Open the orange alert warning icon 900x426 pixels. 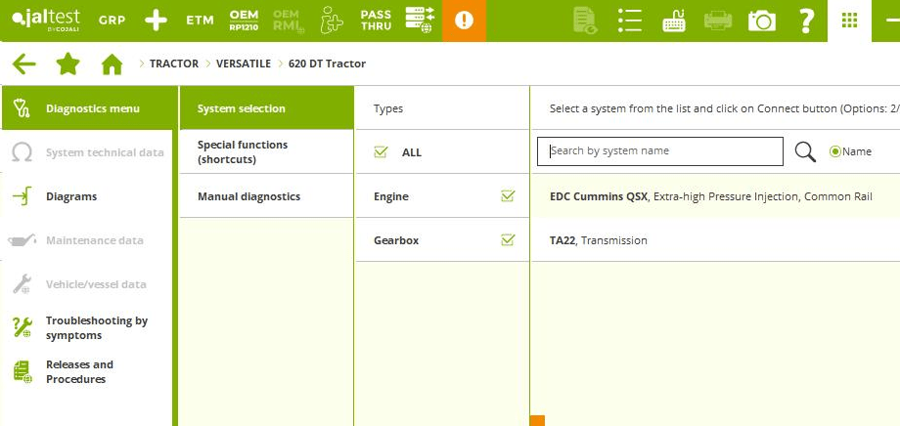(x=464, y=21)
